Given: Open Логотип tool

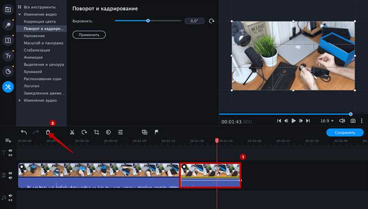Looking at the screenshot, I should pyautogui.click(x=31, y=86).
